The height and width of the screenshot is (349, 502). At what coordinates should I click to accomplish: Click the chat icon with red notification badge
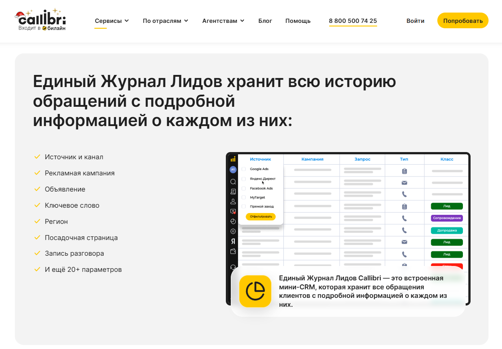click(x=233, y=211)
